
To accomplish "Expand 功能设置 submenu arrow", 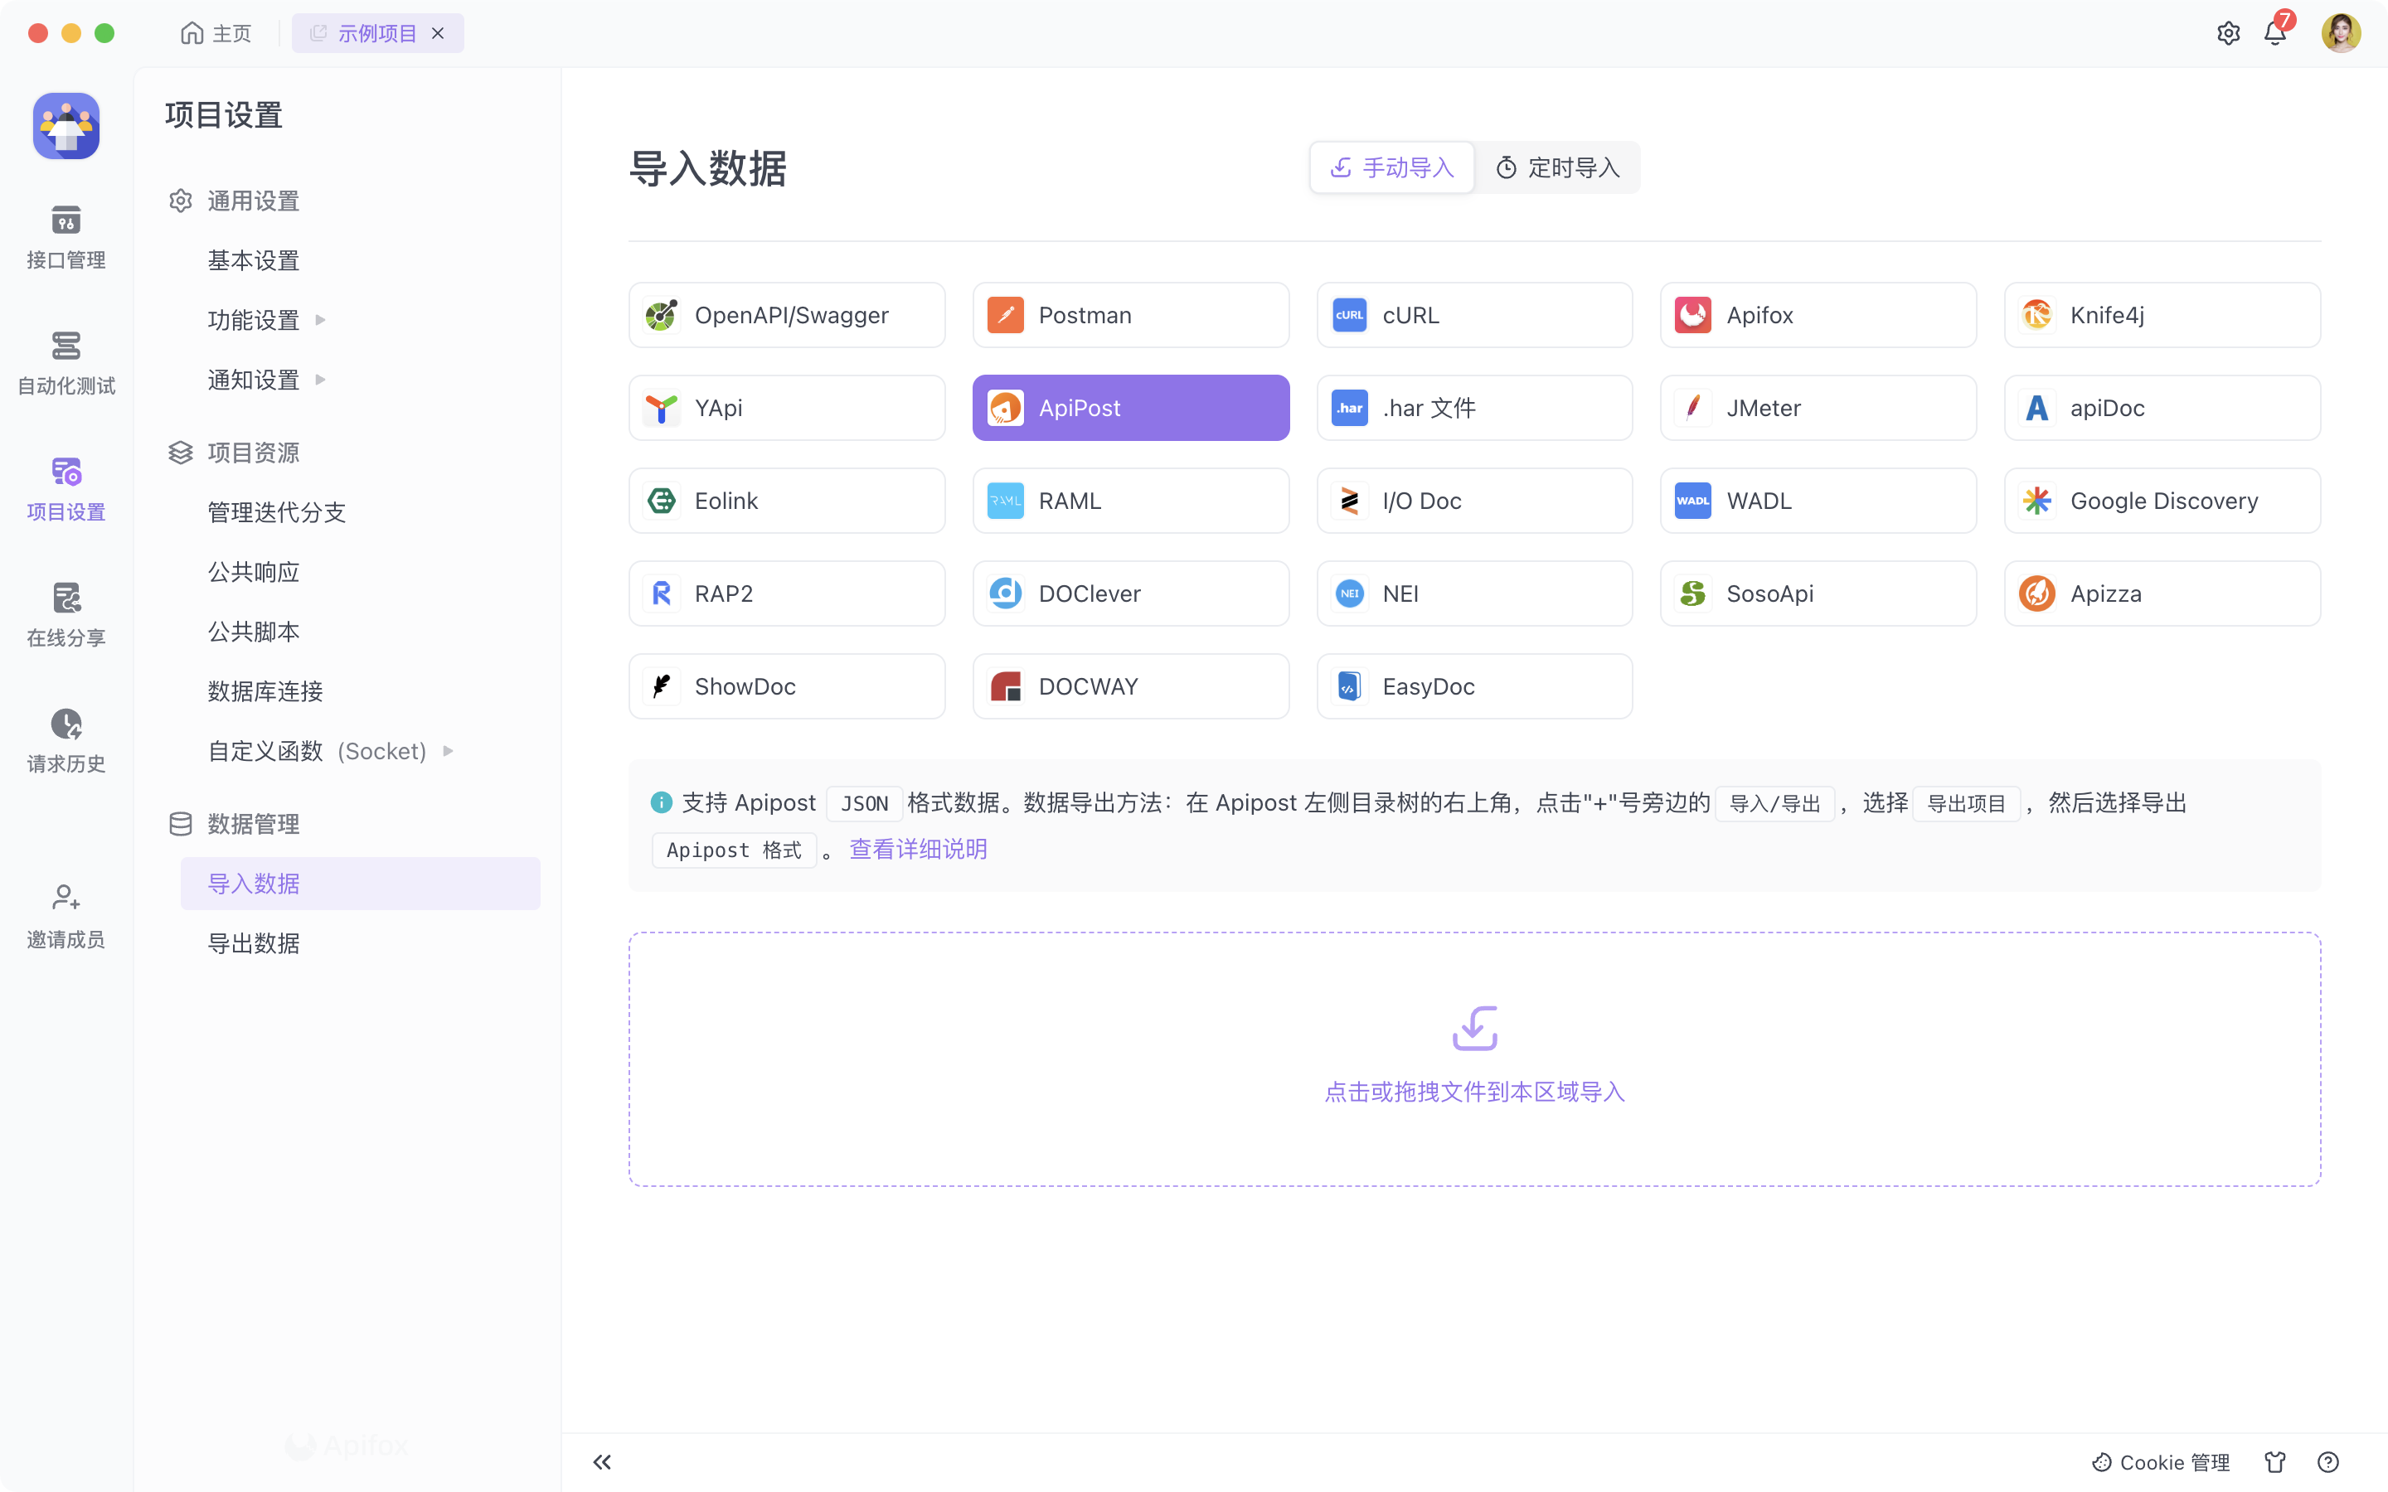I will pyautogui.click(x=320, y=320).
